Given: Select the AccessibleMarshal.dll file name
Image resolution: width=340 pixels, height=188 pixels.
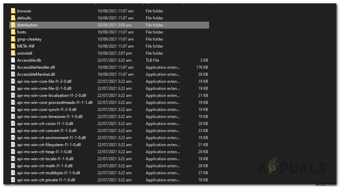Looking at the screenshot, I should [x=36, y=74].
